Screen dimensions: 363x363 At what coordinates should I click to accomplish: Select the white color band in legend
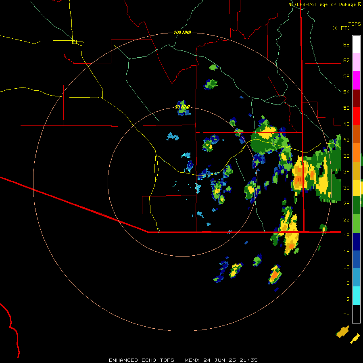(356, 44)
